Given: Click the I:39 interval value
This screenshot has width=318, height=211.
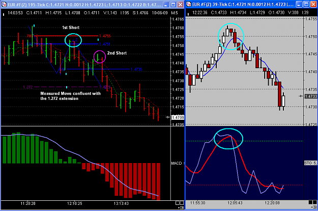Looking at the screenshot, I should [x=305, y=13].
